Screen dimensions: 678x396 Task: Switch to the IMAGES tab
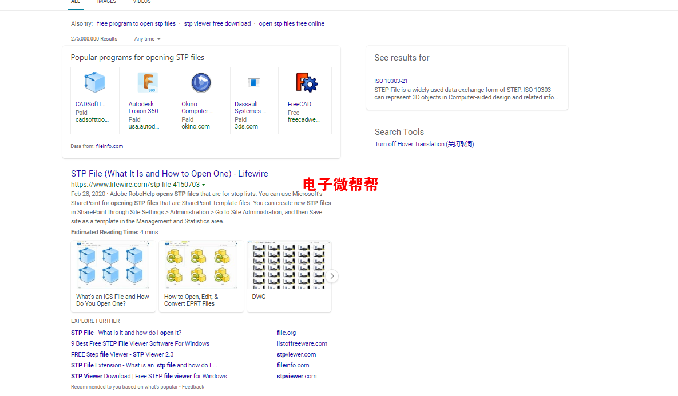(106, 2)
